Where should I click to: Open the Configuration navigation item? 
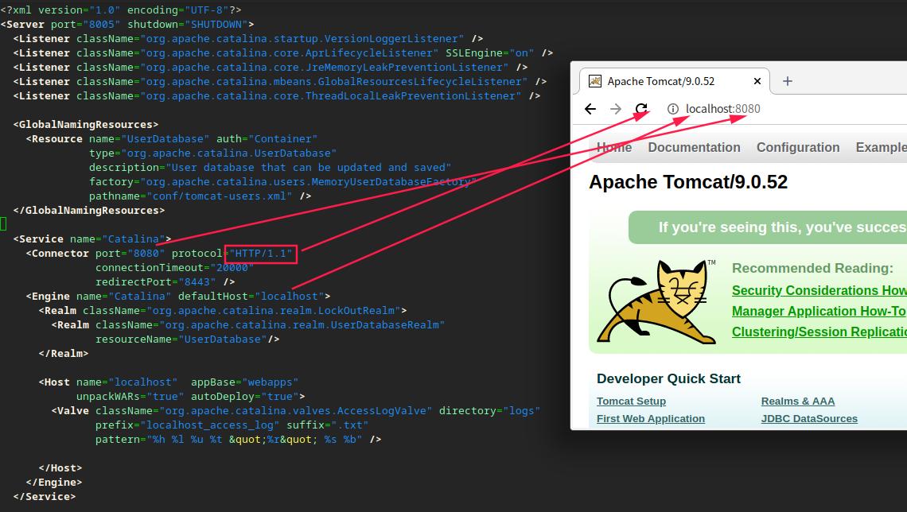[x=798, y=147]
